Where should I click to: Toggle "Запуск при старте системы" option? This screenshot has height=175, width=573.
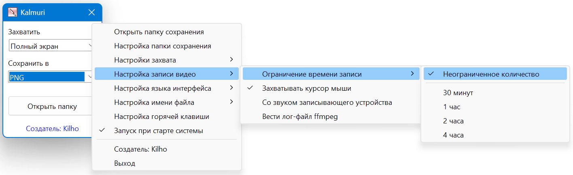159,131
